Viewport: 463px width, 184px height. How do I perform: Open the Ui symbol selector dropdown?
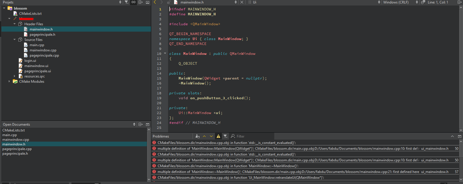point(379,2)
